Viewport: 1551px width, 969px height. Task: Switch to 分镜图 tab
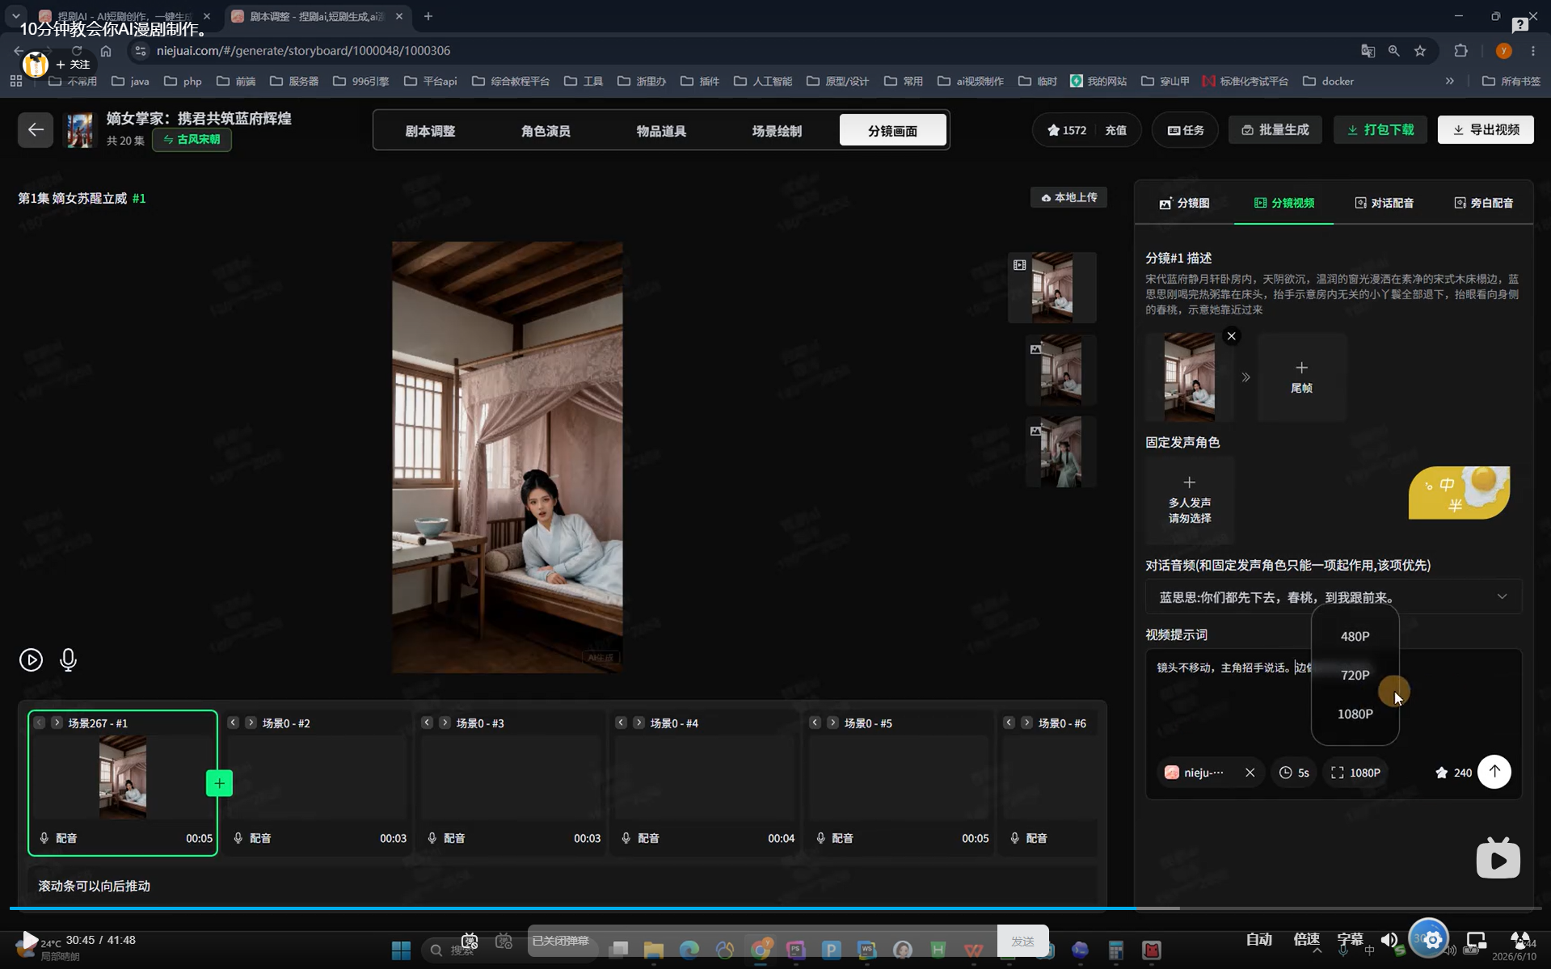[x=1184, y=203]
